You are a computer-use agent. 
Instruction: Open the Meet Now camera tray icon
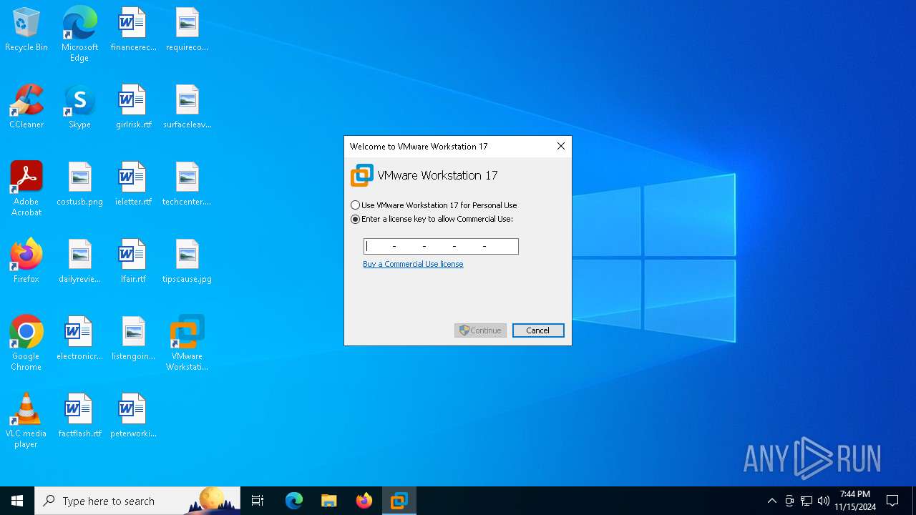pyautogui.click(x=789, y=501)
